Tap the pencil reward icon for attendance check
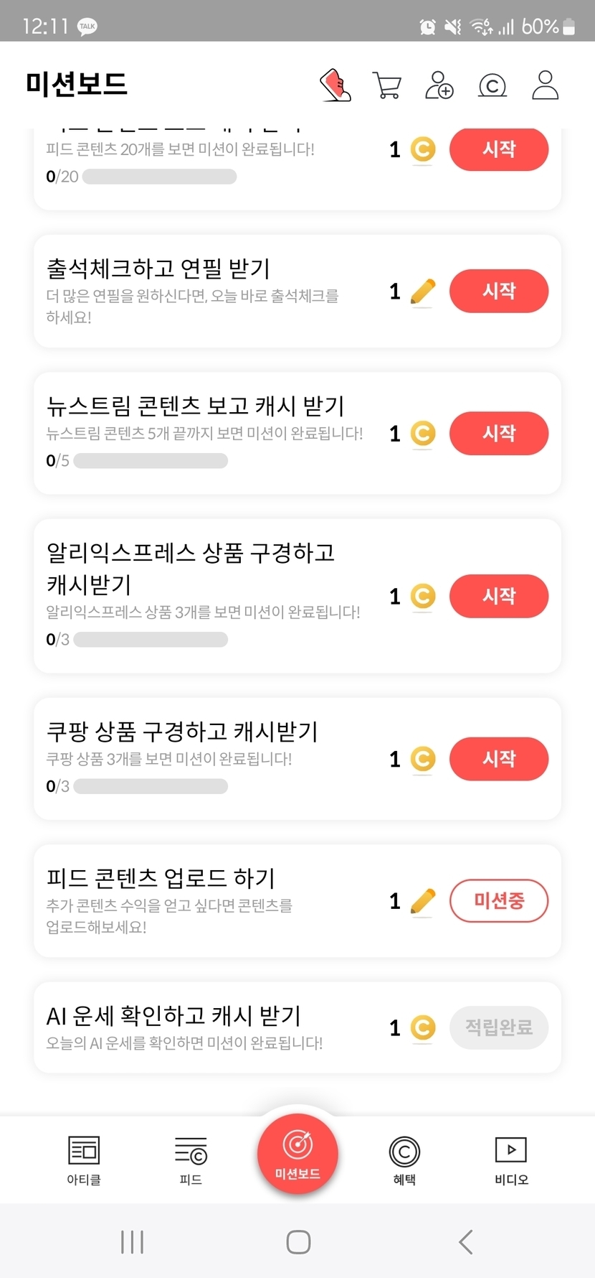Viewport: 595px width, 1278px height. point(423,291)
